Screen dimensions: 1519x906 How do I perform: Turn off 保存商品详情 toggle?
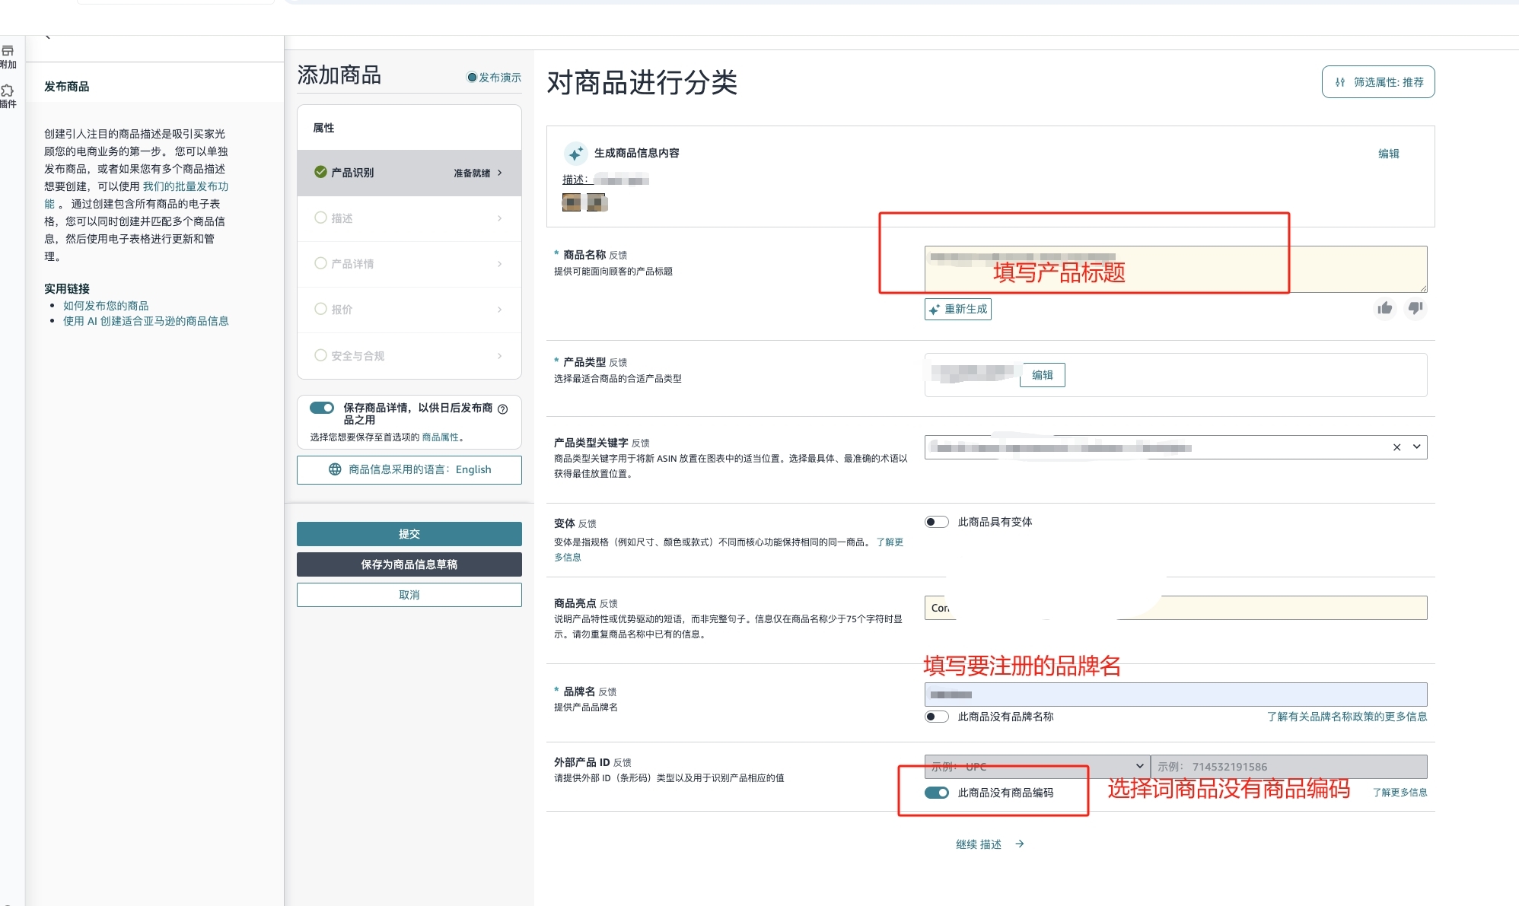point(322,408)
